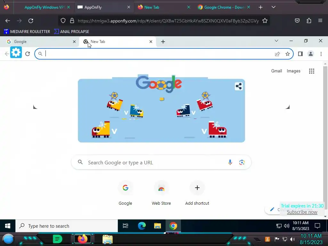List all Firefox tabs chevron
Image resolution: width=328 pixels, height=246 pixels.
click(x=274, y=7)
